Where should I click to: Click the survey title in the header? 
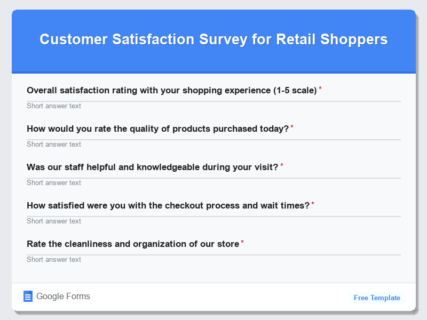coord(213,39)
